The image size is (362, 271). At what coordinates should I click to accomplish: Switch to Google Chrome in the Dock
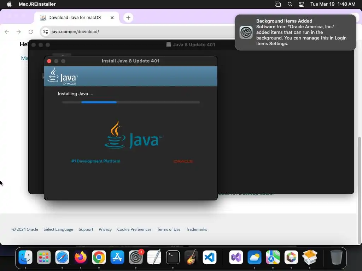99,257
